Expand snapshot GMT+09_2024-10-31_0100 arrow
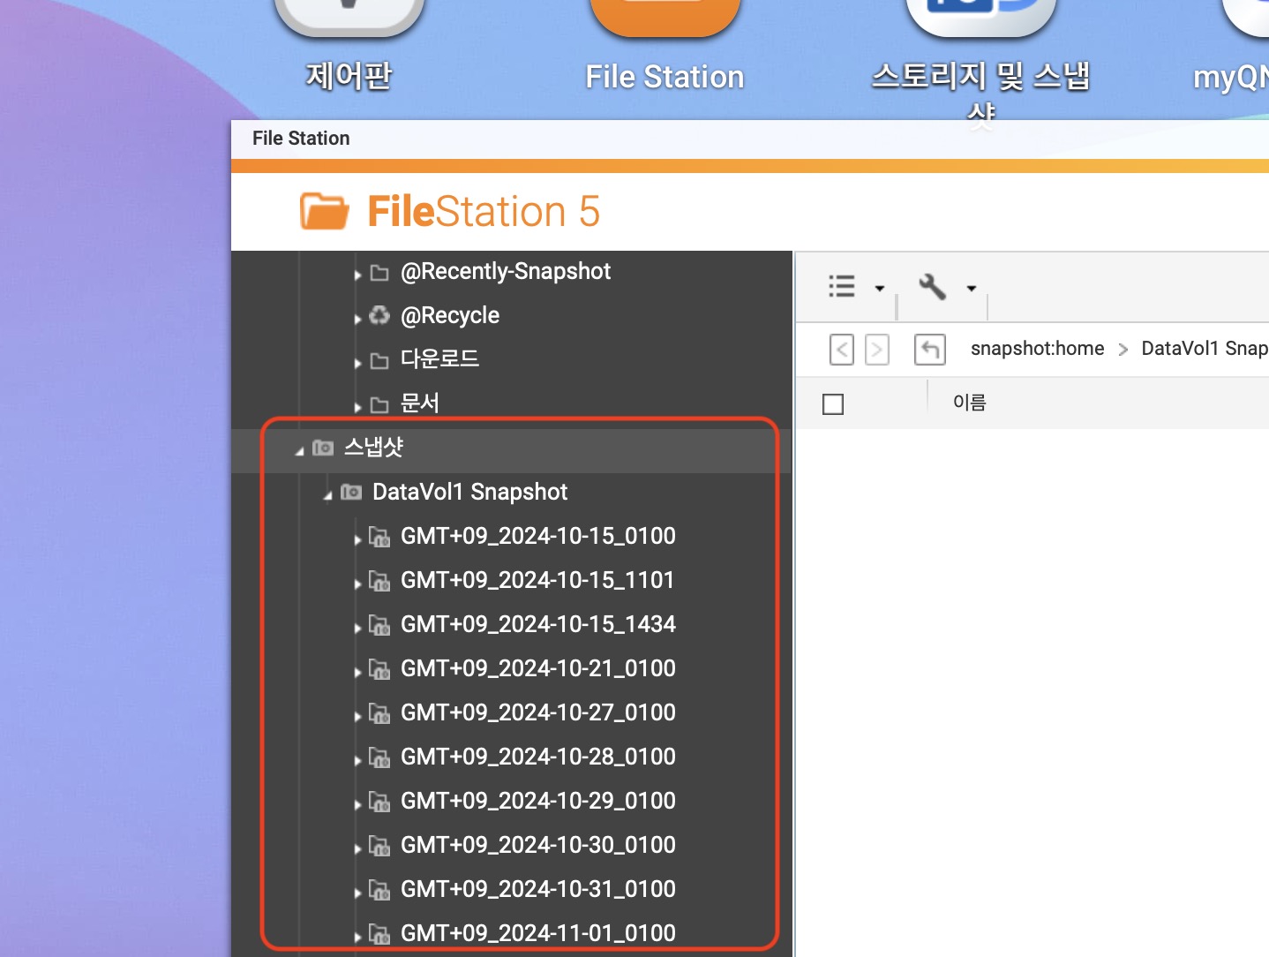This screenshot has height=957, width=1269. click(357, 893)
